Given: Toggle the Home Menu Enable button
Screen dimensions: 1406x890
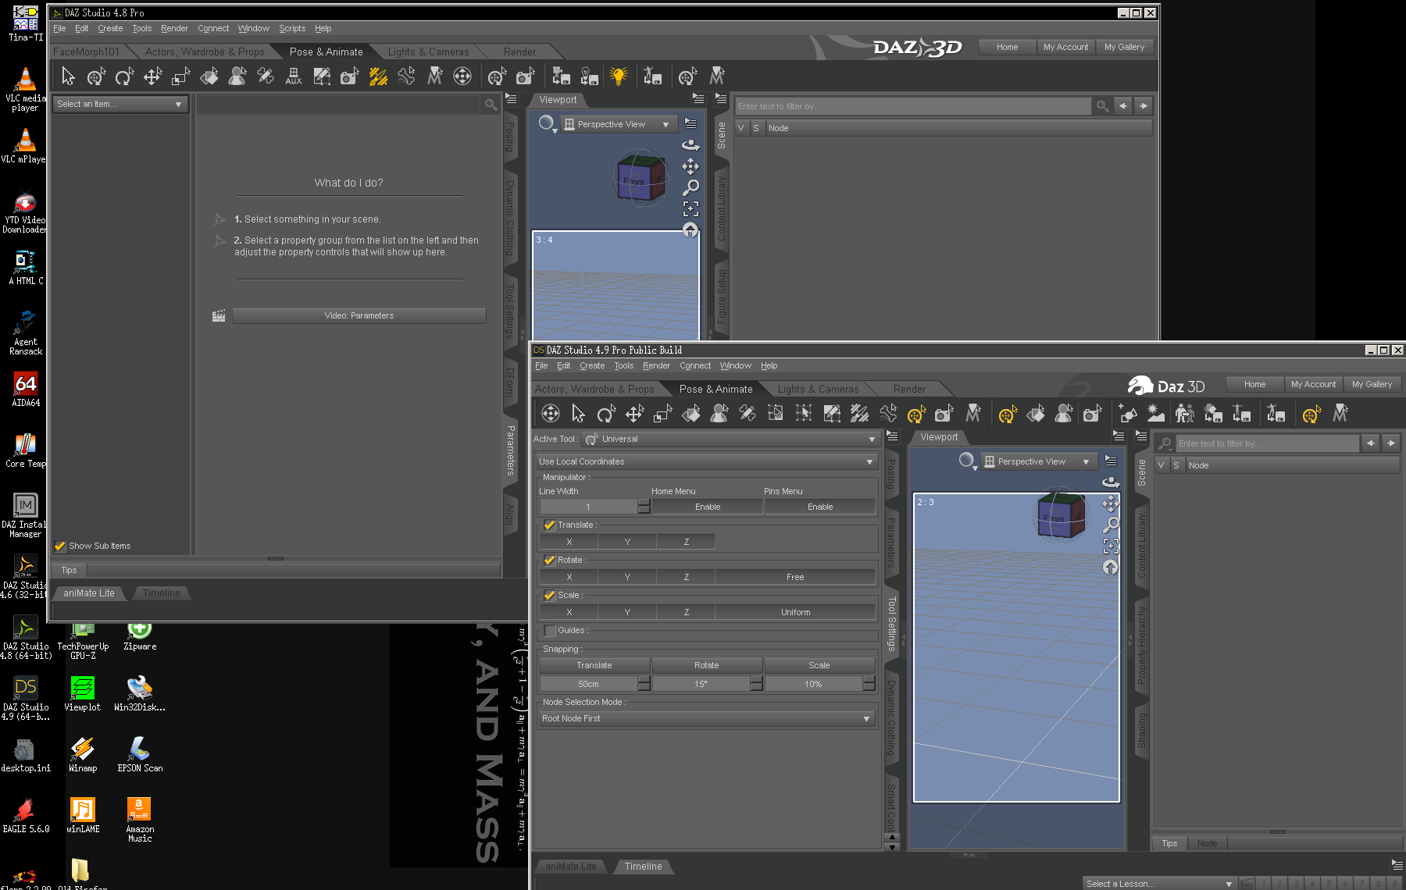Looking at the screenshot, I should pos(708,507).
